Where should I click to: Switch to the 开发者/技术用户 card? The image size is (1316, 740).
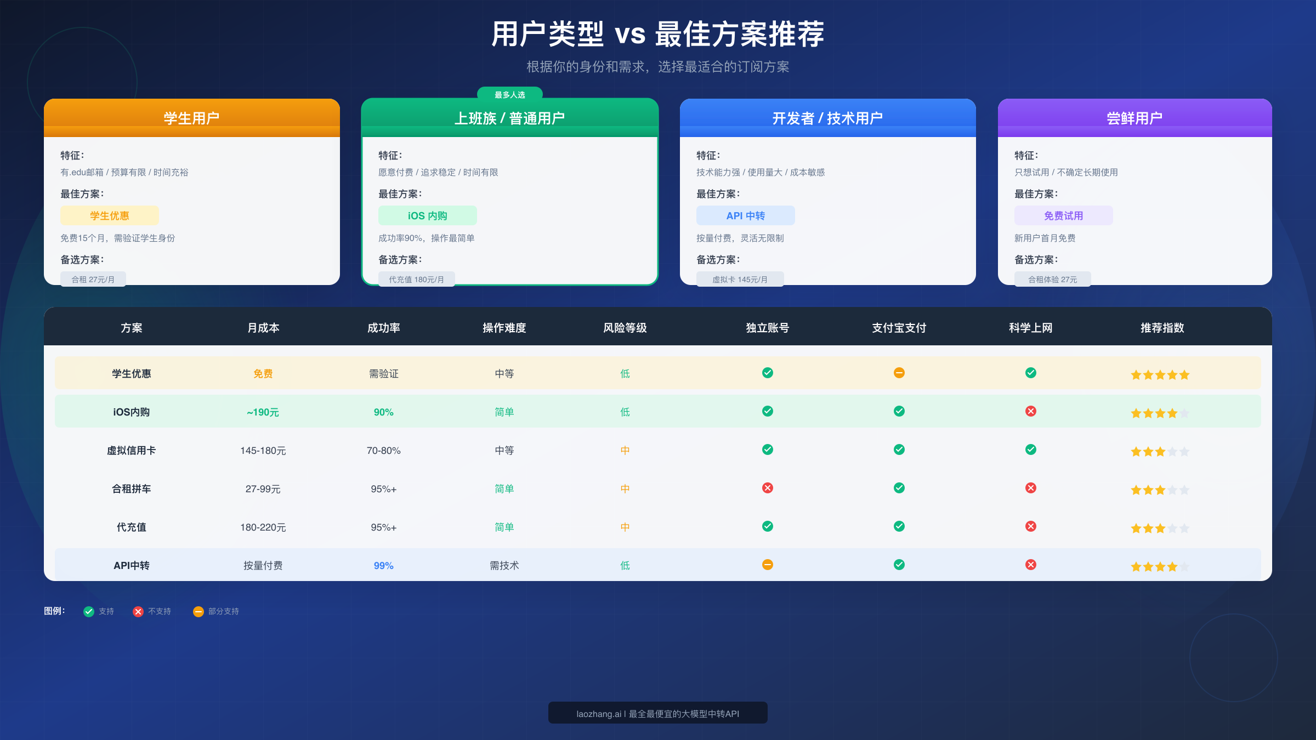(x=827, y=117)
